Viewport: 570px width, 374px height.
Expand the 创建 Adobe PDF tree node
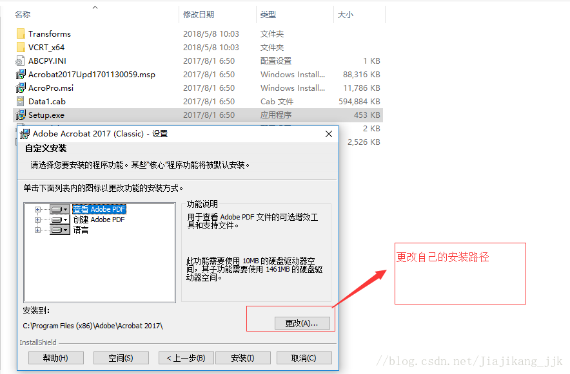pyautogui.click(x=37, y=220)
